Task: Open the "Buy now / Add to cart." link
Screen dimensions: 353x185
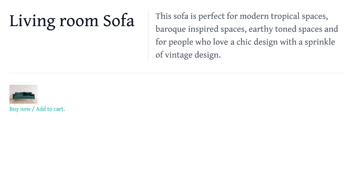Action: (x=37, y=109)
